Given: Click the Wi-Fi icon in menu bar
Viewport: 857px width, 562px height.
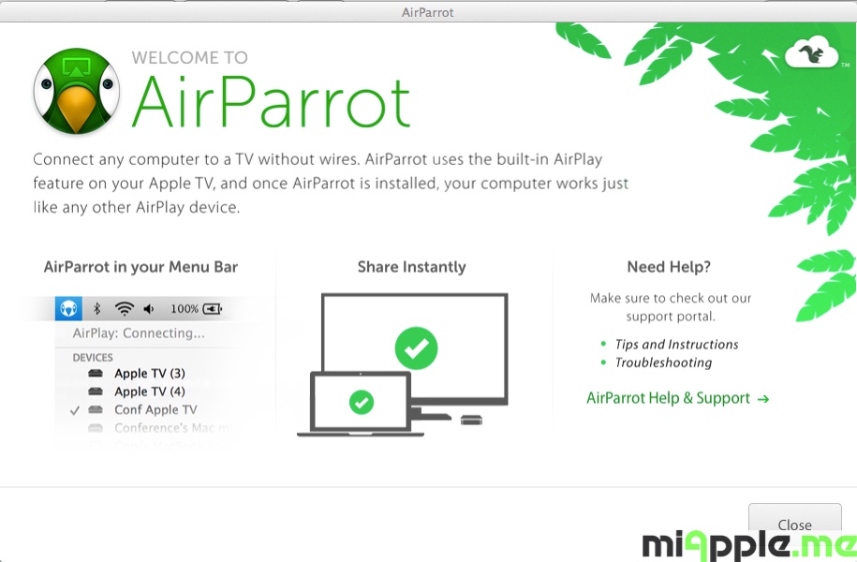Looking at the screenshot, I should click(x=124, y=308).
